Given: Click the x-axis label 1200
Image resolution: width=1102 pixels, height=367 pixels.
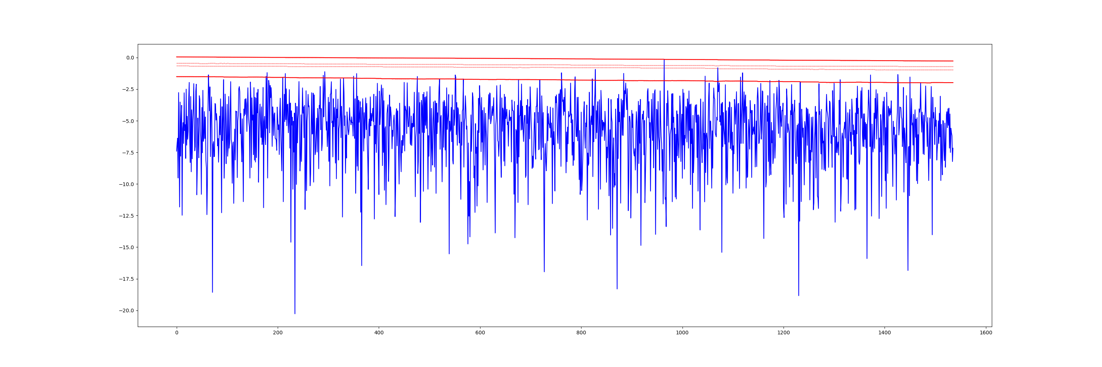Looking at the screenshot, I should click(783, 333).
